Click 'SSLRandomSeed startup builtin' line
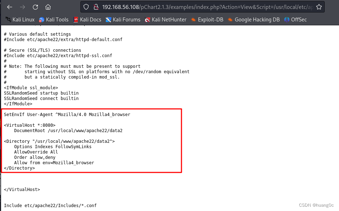Screen dimensions: 339x211 41,93
